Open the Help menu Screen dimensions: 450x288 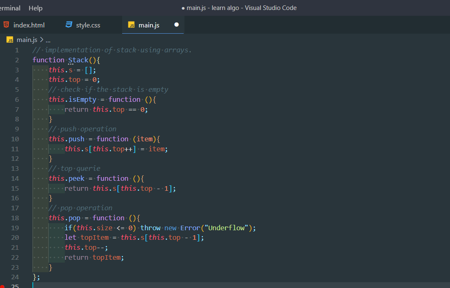click(x=36, y=8)
